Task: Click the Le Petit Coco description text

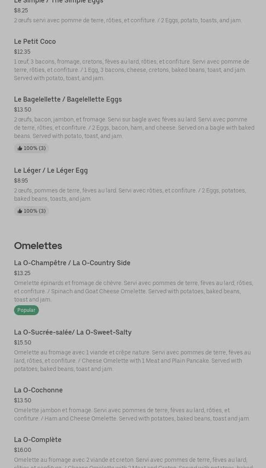Action: click(131, 70)
